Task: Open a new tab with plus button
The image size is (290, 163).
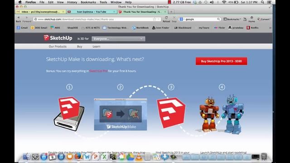Action: [x=171, y=12]
